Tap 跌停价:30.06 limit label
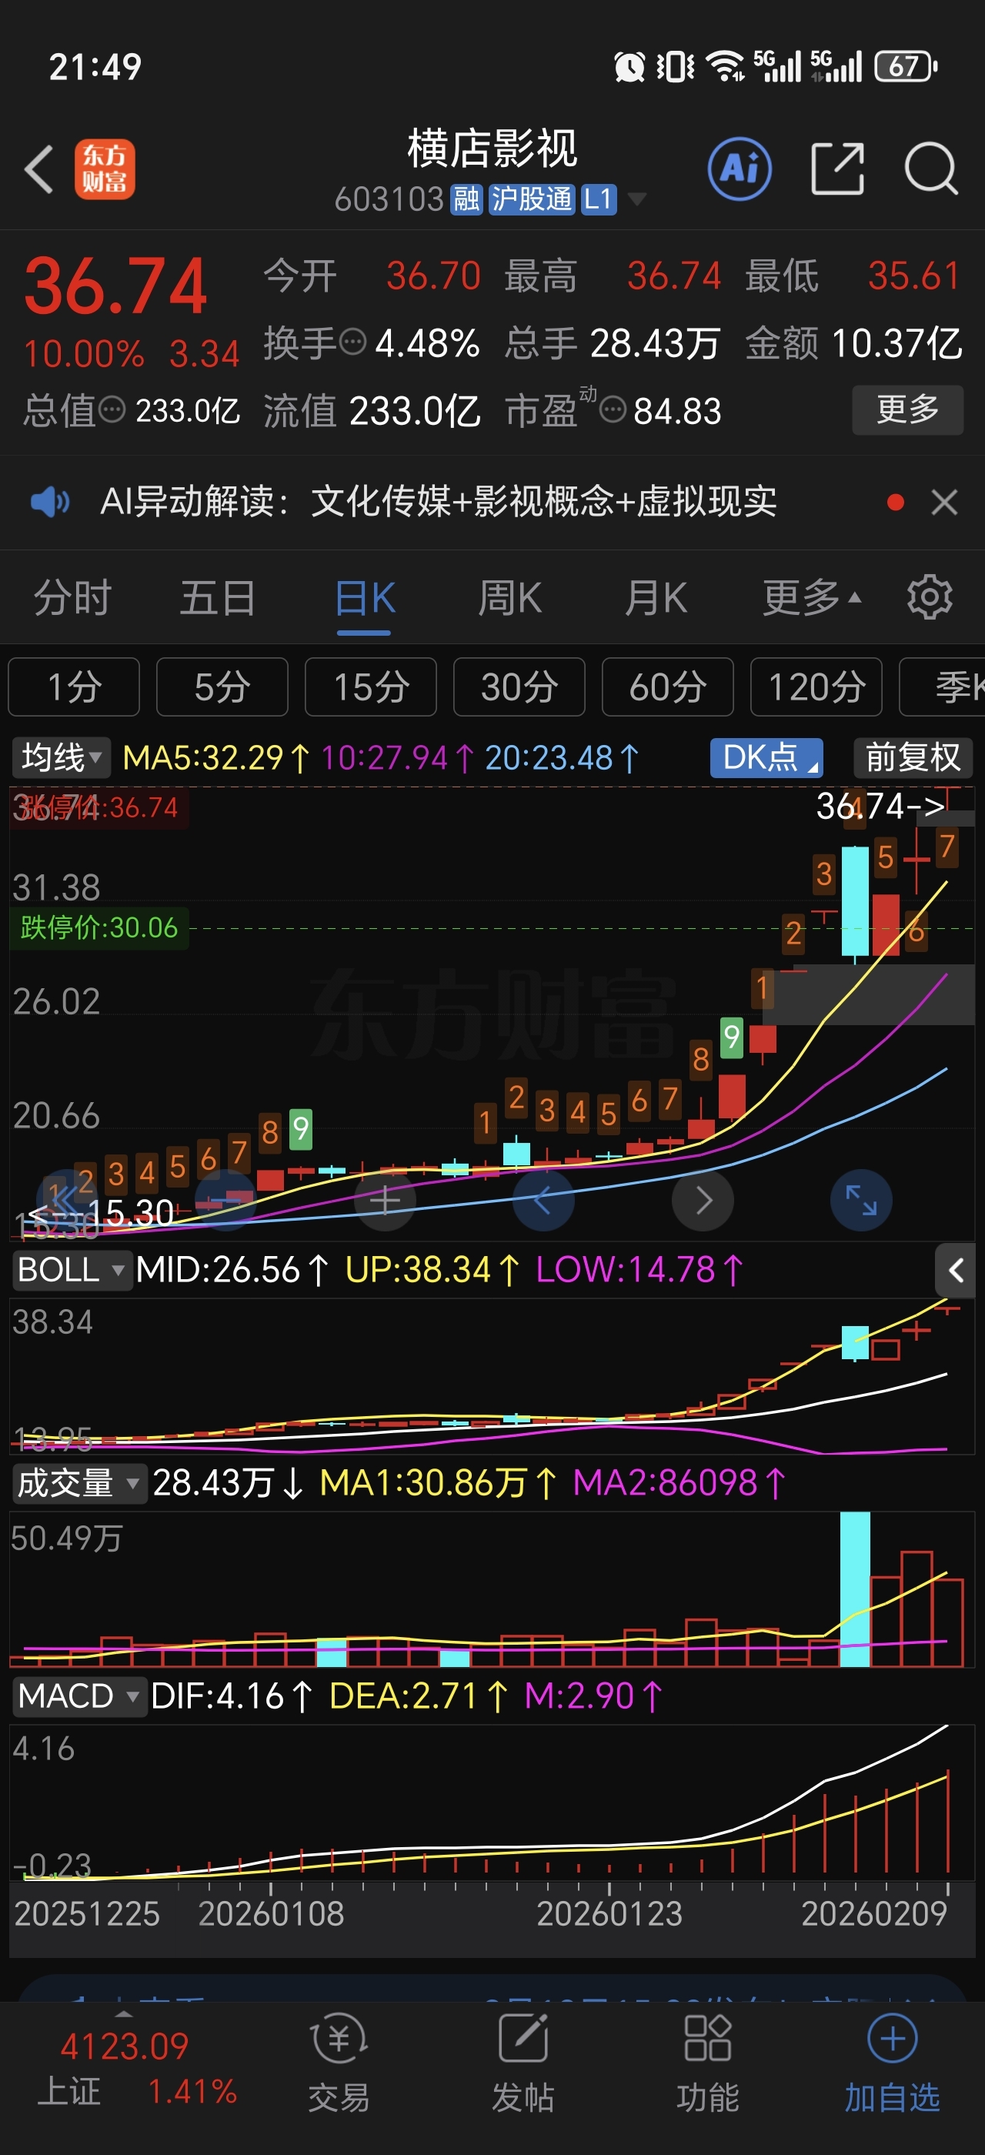Viewport: 985px width, 2155px height. [98, 927]
